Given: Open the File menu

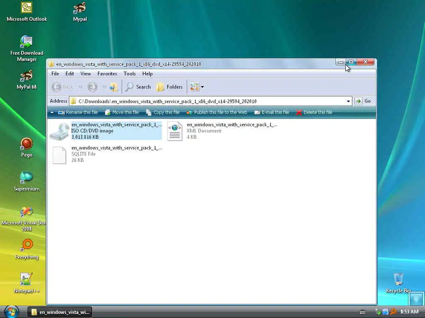Looking at the screenshot, I should point(55,74).
